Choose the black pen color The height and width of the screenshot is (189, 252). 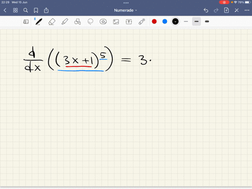click(x=175, y=22)
